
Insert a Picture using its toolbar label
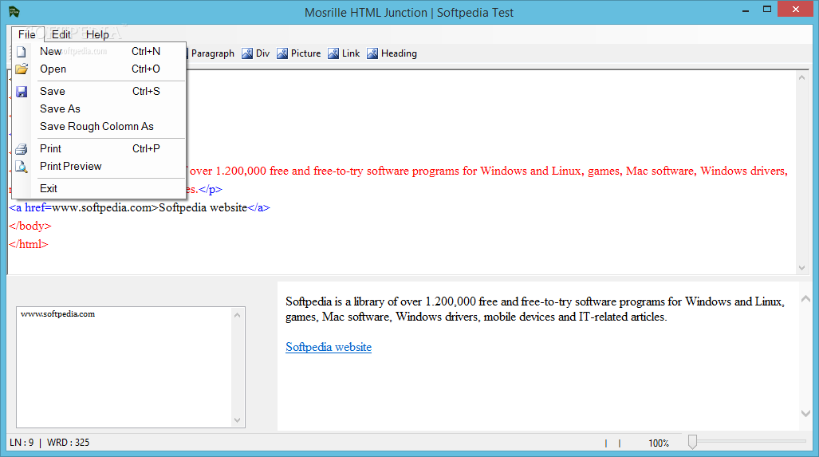point(305,53)
